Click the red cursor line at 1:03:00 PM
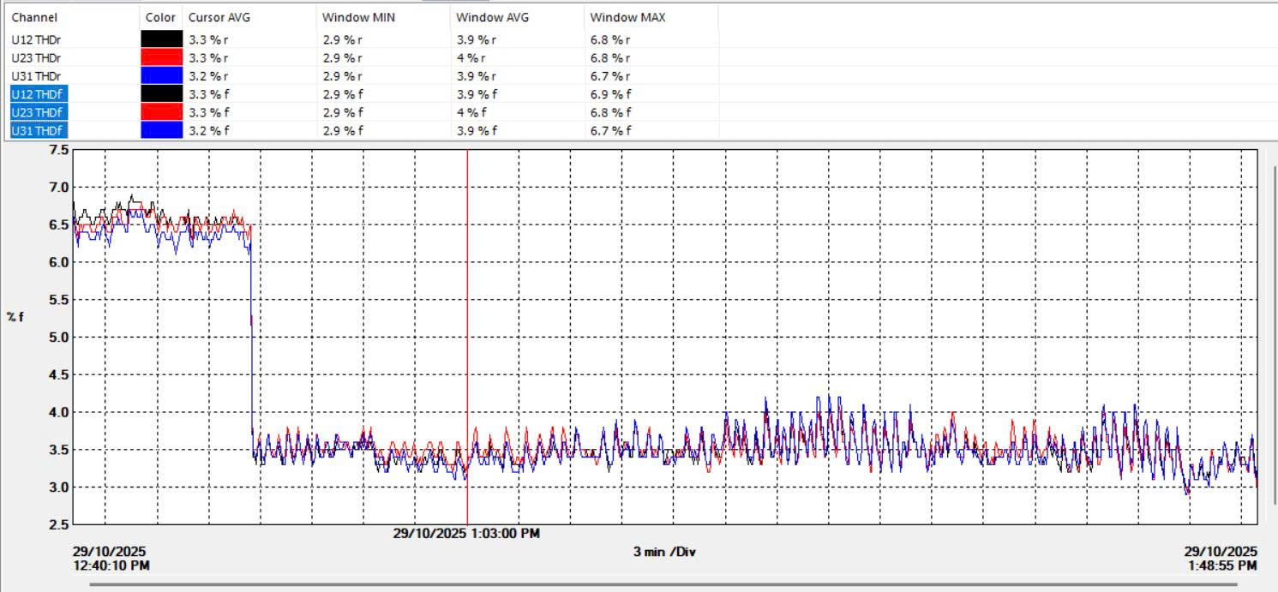Screen dimensions: 1278x592 click(x=467, y=343)
